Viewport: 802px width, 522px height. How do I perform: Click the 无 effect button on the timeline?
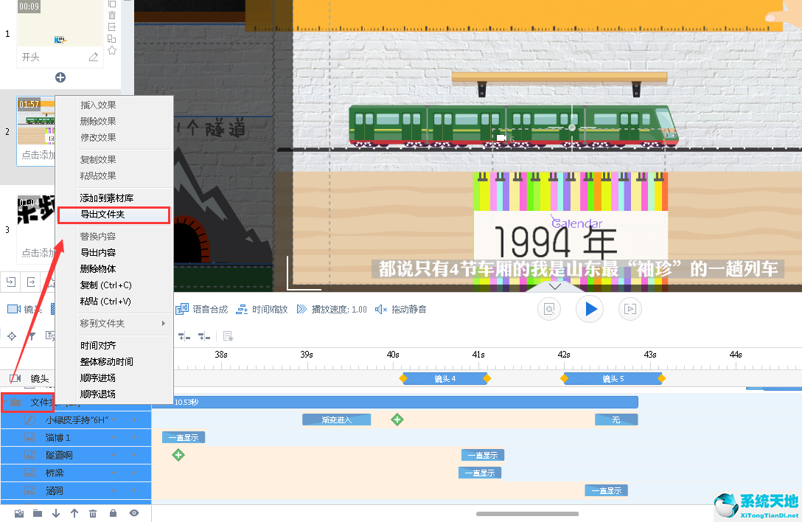(616, 419)
